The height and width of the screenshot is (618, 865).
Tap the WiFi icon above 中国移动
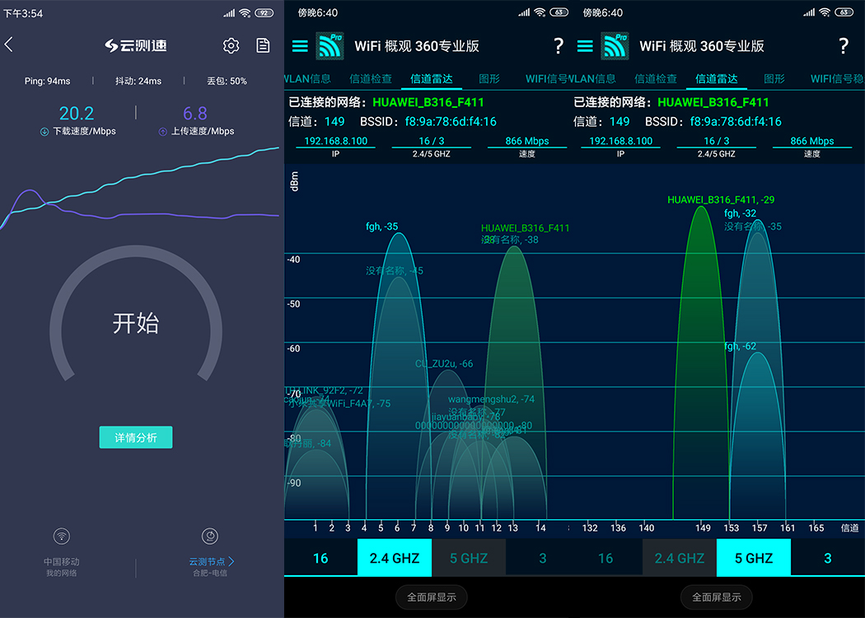(x=61, y=536)
